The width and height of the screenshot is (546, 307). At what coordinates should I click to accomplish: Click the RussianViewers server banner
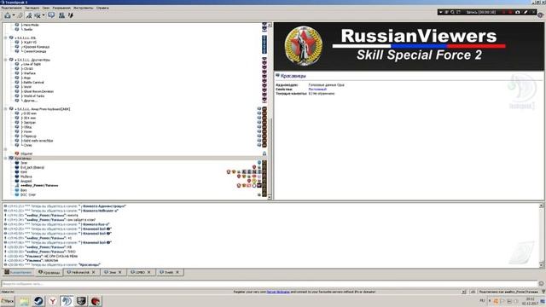[409, 46]
